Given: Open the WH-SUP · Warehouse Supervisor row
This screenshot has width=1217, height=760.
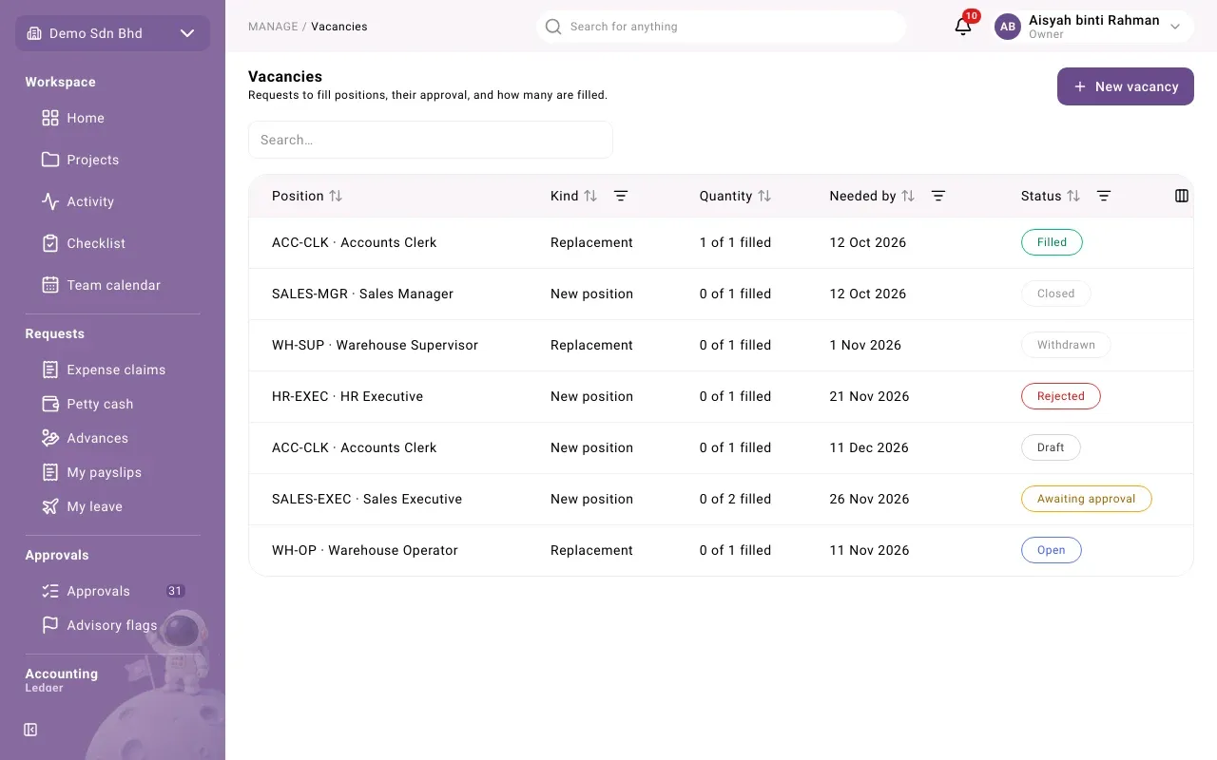Looking at the screenshot, I should [721, 345].
